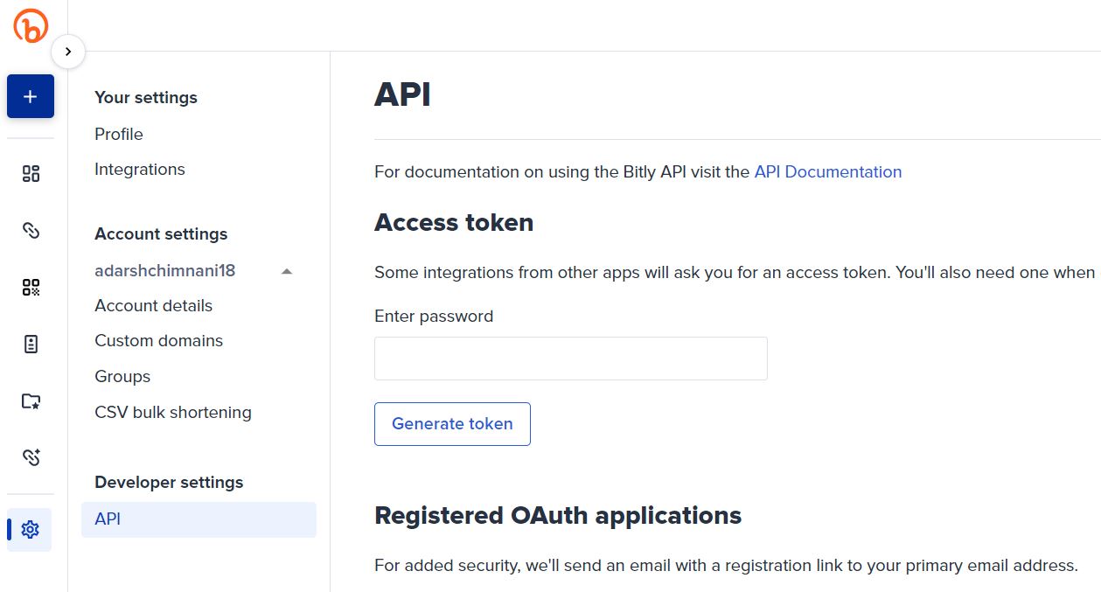Open the Settings gear icon
The height and width of the screenshot is (592, 1101).
[30, 529]
